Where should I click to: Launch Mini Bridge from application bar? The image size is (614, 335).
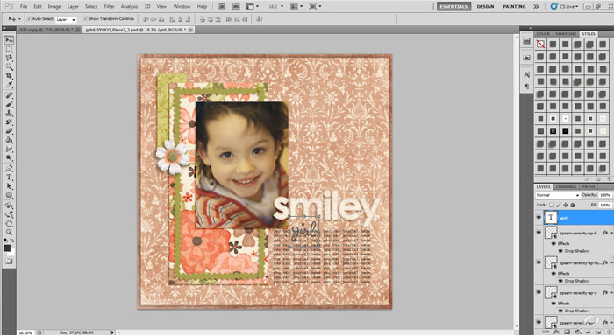coord(236,6)
